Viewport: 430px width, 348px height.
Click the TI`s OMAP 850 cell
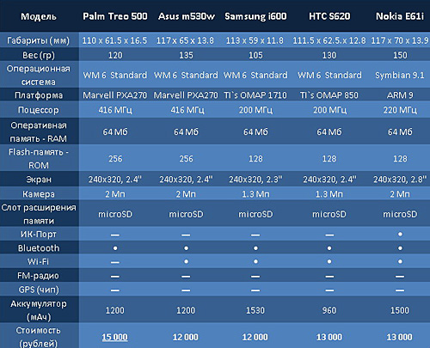point(329,95)
